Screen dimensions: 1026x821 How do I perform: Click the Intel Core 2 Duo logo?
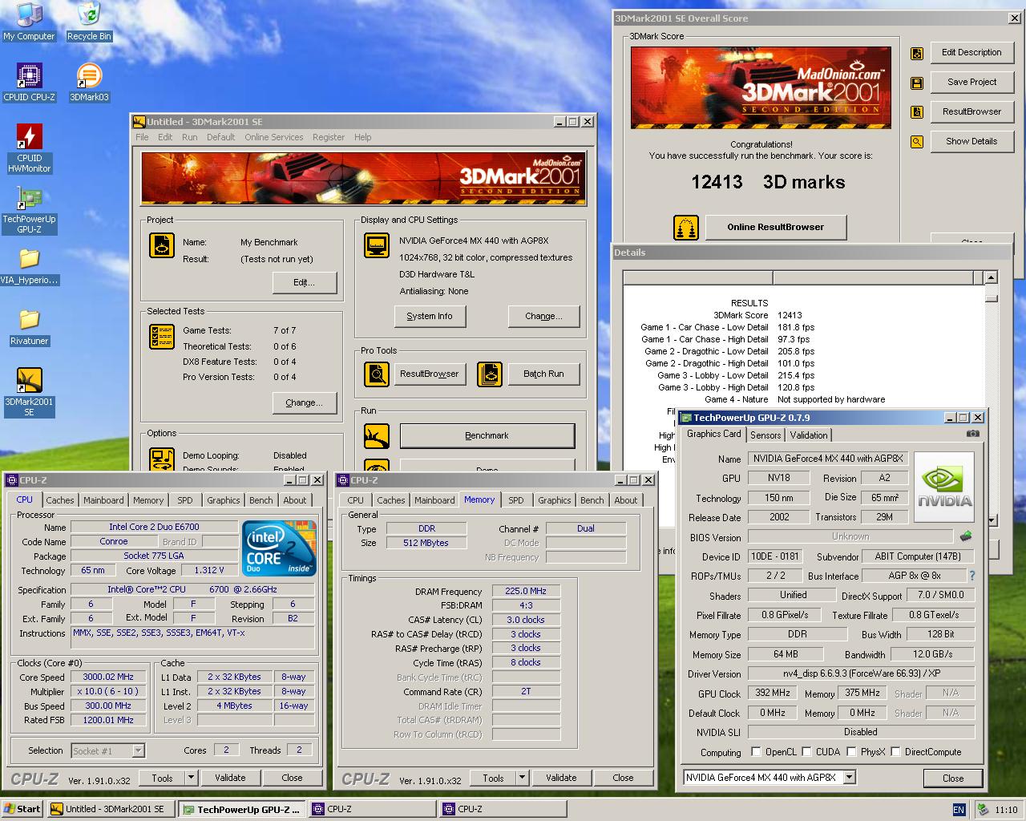point(279,548)
